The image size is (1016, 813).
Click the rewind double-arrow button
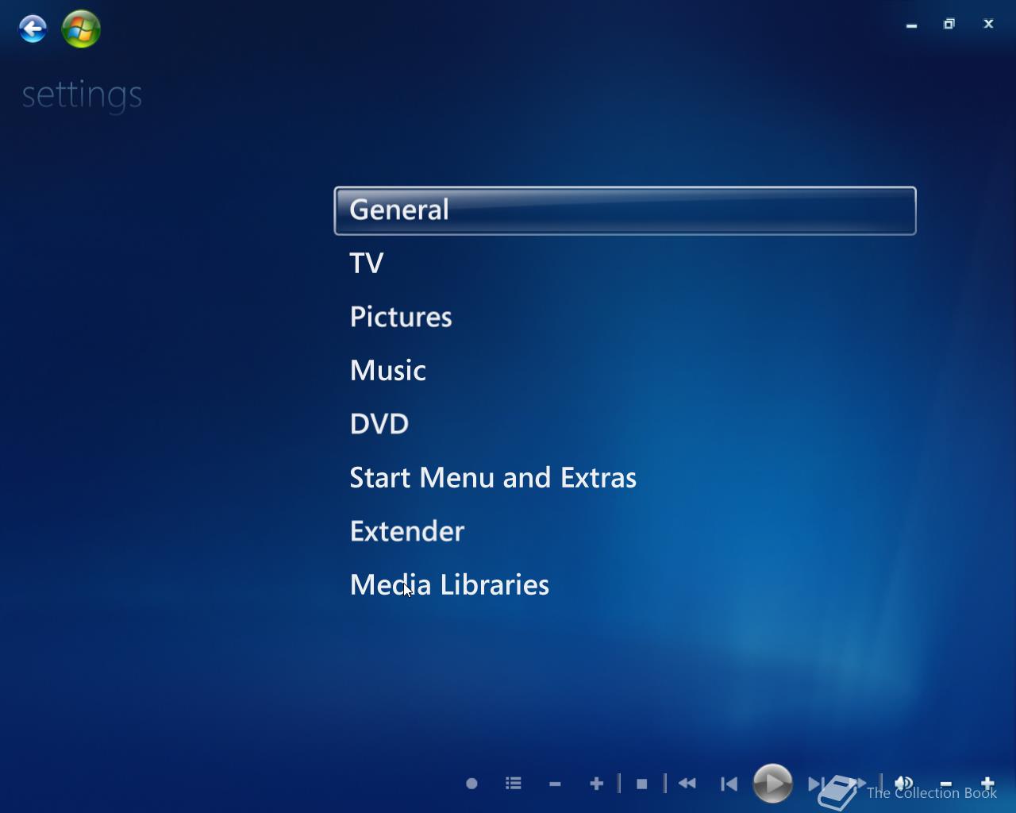click(687, 784)
